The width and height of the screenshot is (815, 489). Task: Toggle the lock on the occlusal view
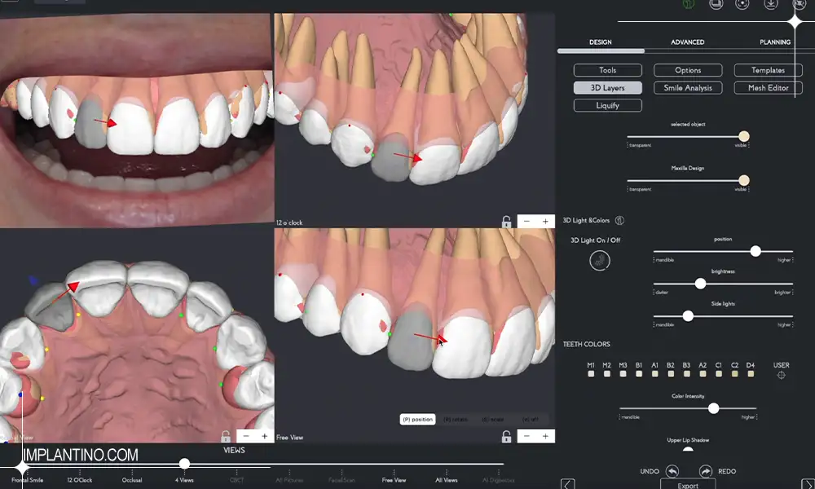226,436
